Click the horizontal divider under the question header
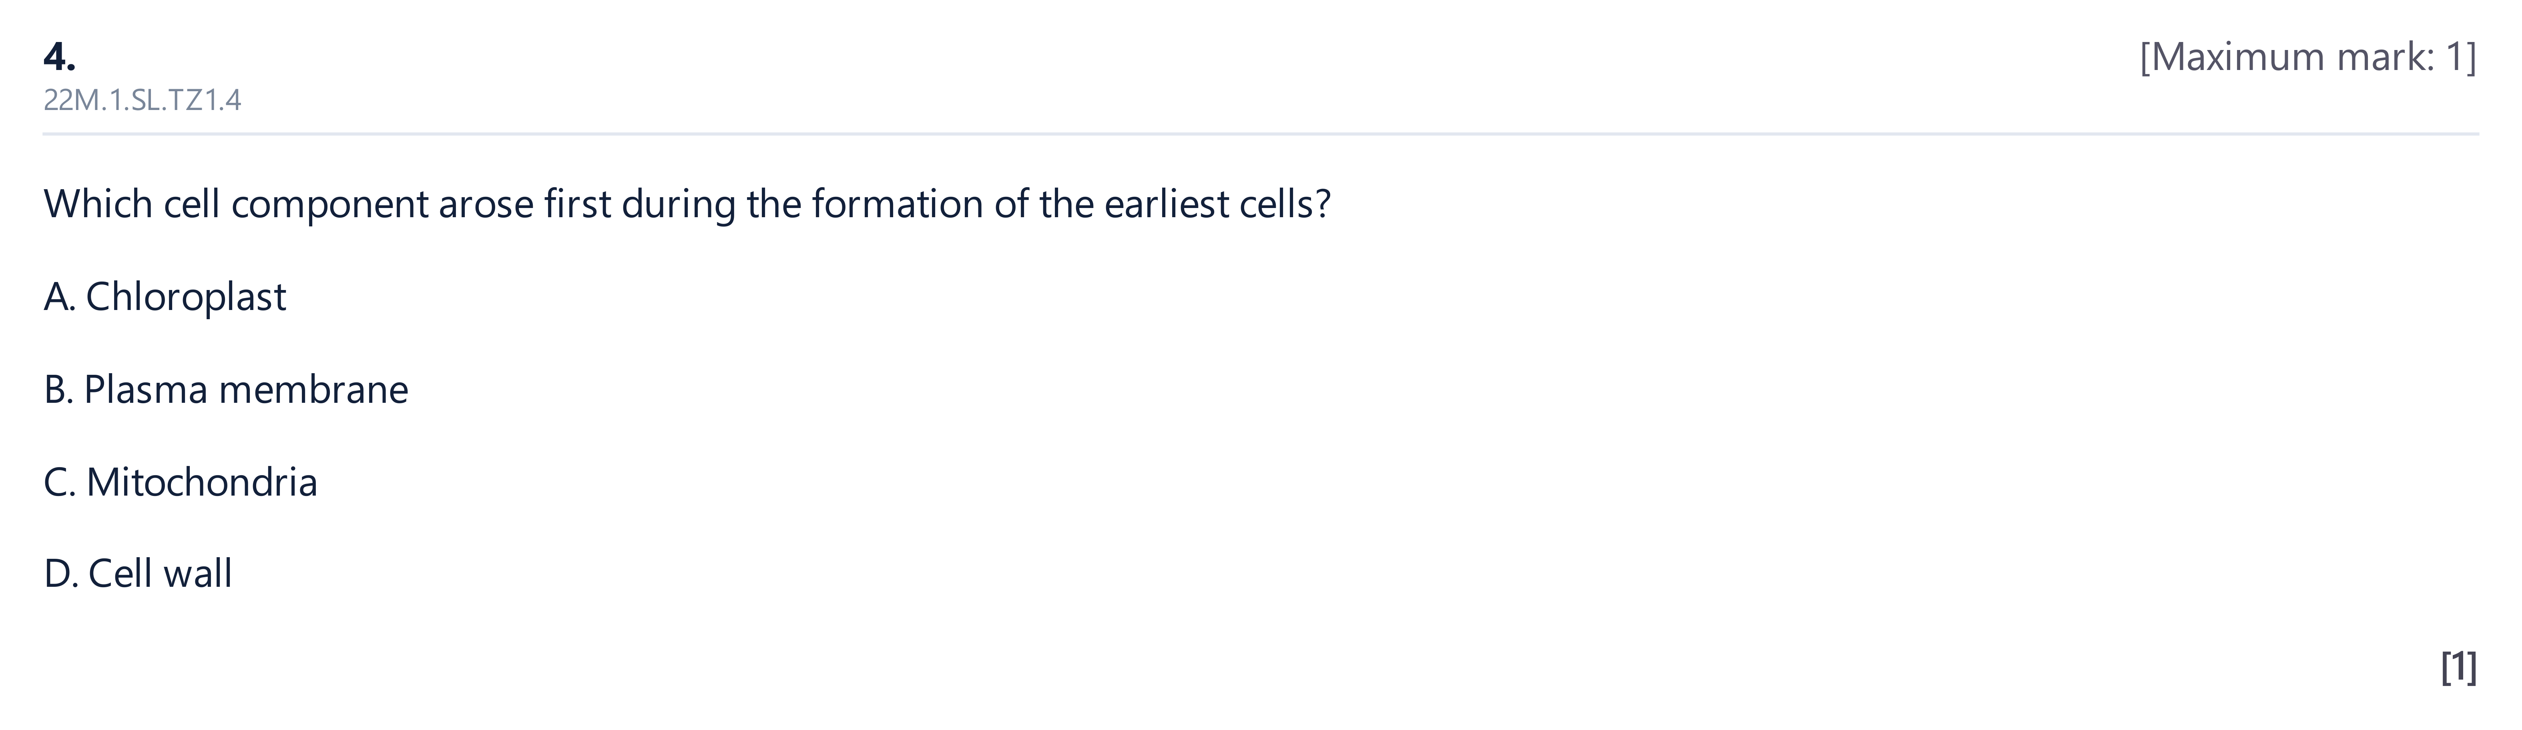This screenshot has width=2522, height=730. (1261, 133)
